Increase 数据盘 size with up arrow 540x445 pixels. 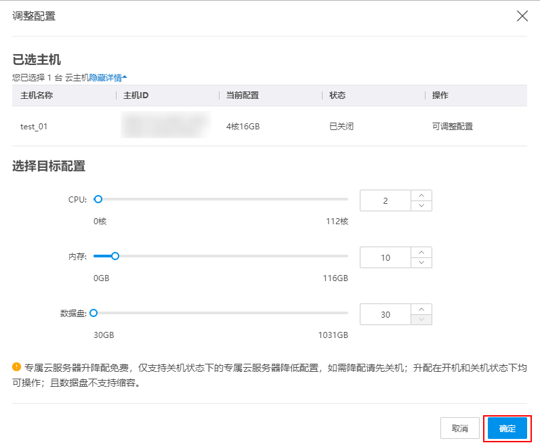click(x=421, y=310)
